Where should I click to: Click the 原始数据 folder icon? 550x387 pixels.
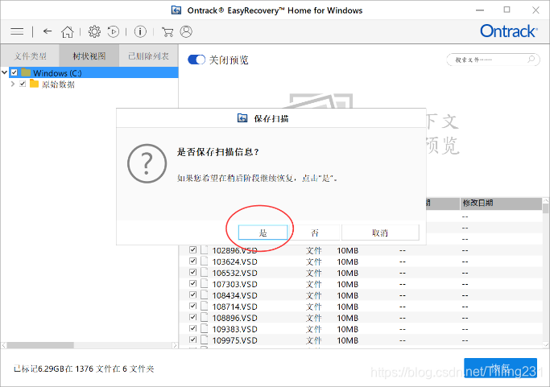[x=34, y=84]
